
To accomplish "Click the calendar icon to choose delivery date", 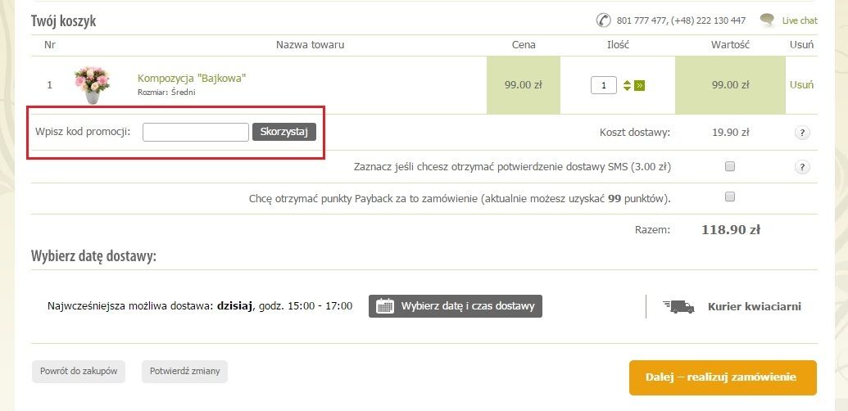I will pyautogui.click(x=384, y=306).
